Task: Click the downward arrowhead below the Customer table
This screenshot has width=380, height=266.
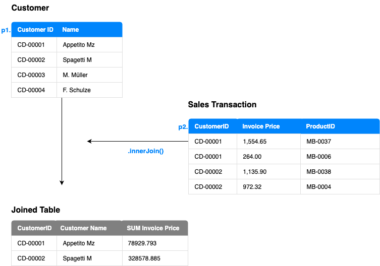Action: tap(62, 182)
